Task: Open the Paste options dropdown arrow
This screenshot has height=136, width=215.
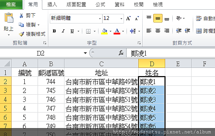Action: 9,35
